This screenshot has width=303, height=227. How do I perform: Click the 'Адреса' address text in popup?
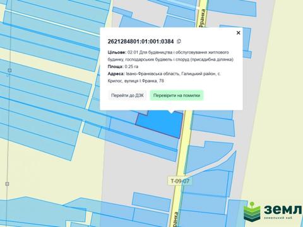[164, 78]
